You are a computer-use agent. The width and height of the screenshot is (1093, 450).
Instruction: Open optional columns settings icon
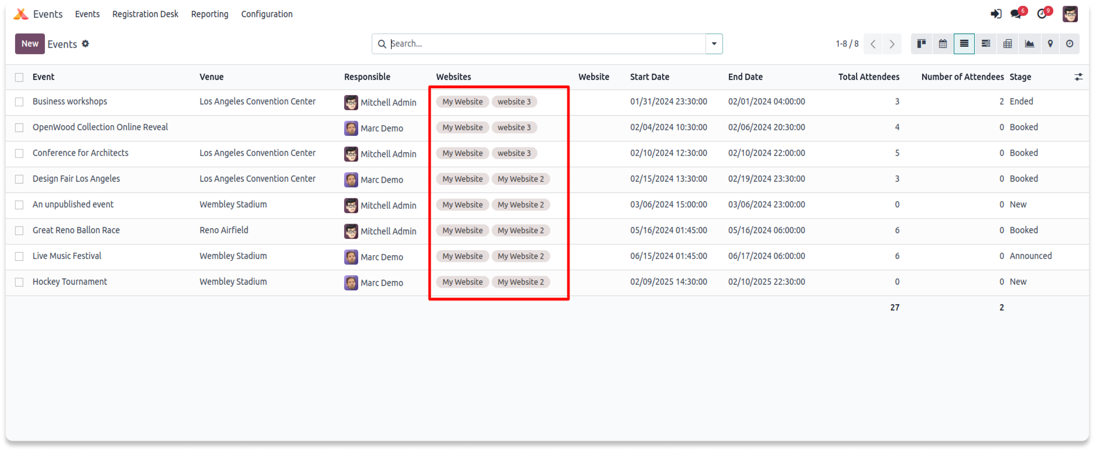pos(1078,77)
